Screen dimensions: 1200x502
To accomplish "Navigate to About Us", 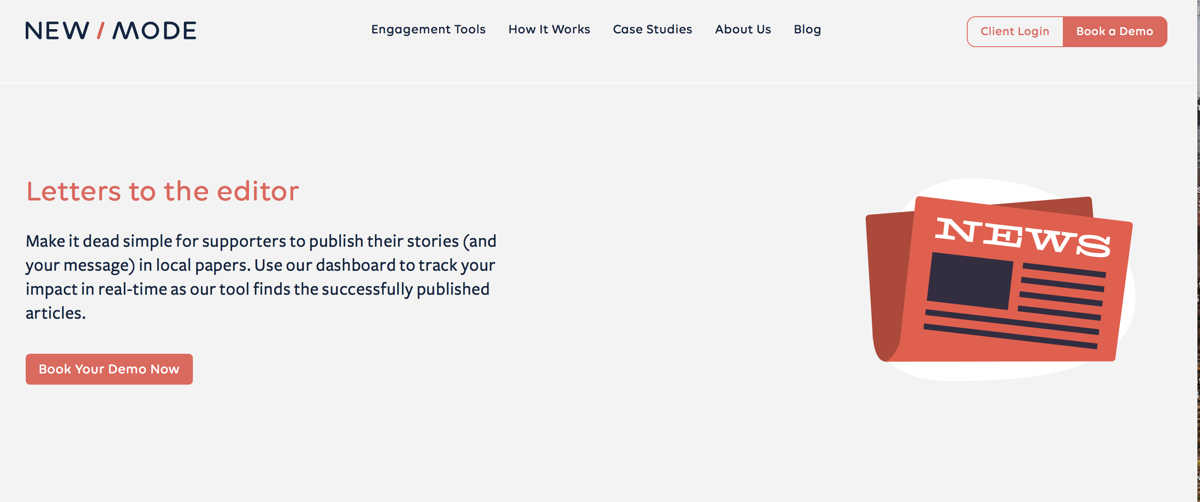I will click(x=743, y=29).
